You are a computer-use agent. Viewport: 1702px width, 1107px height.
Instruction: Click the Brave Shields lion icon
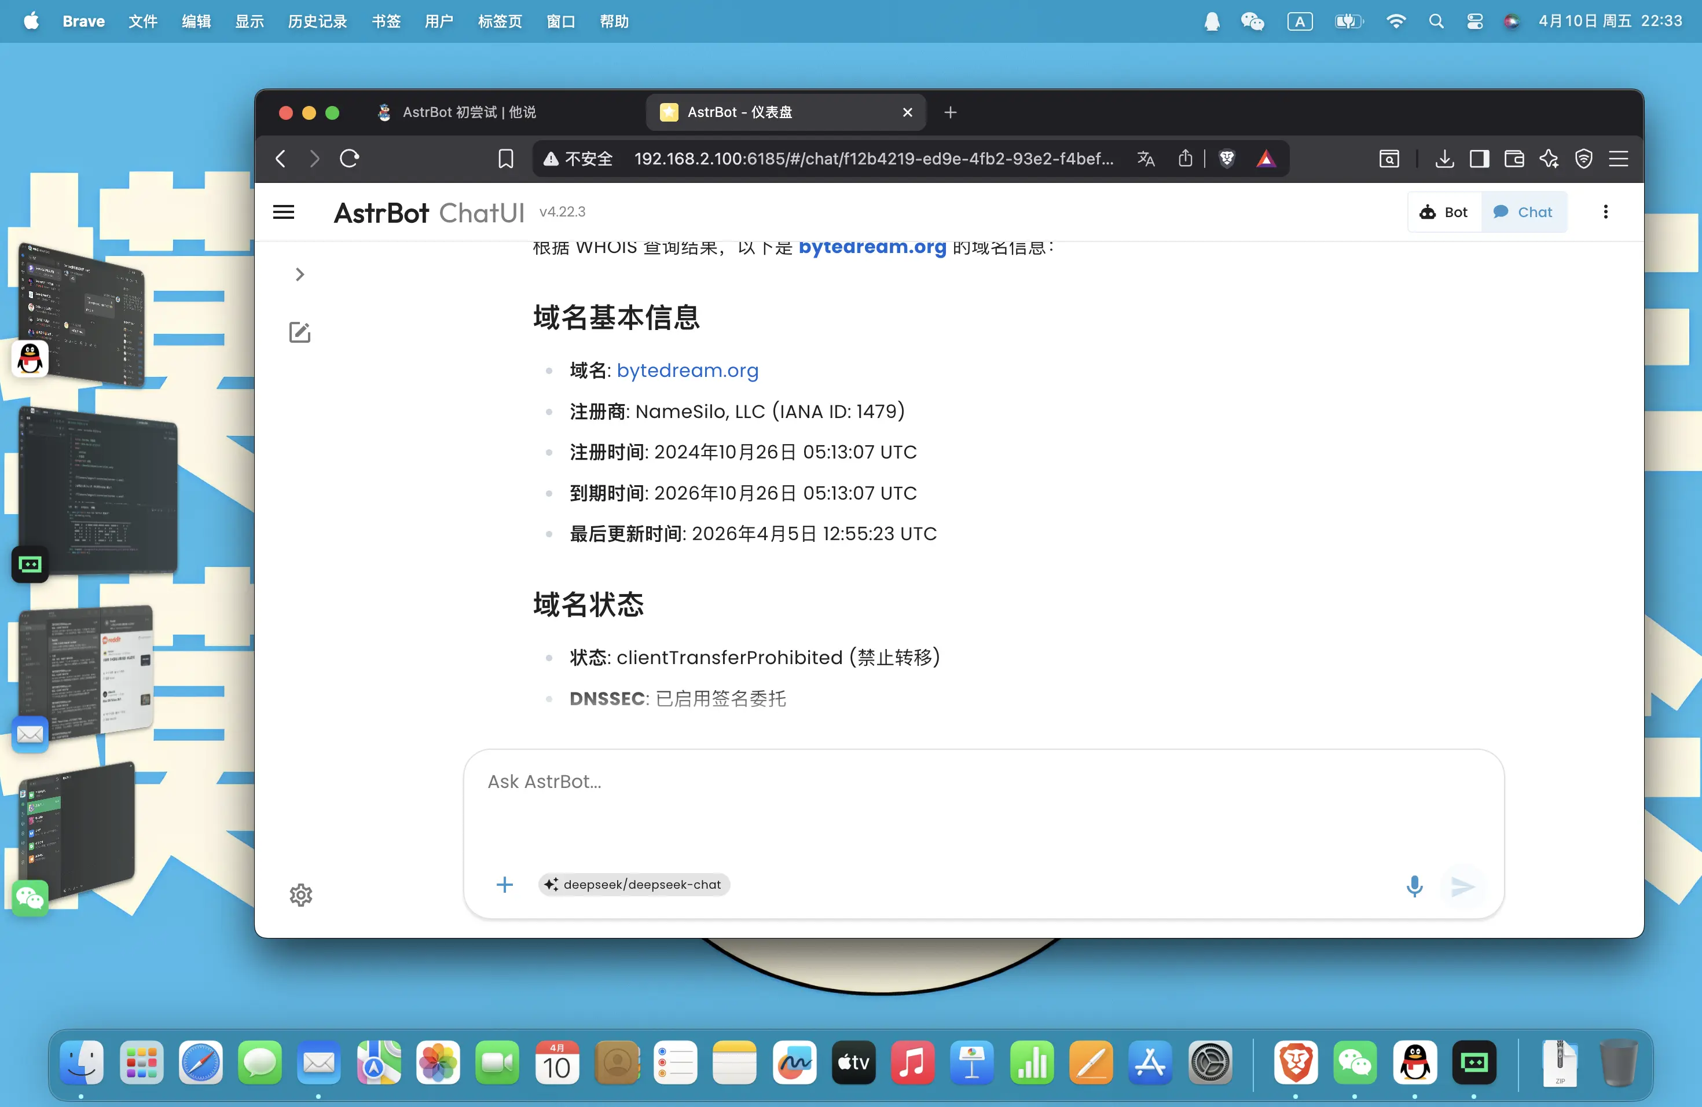coord(1227,159)
